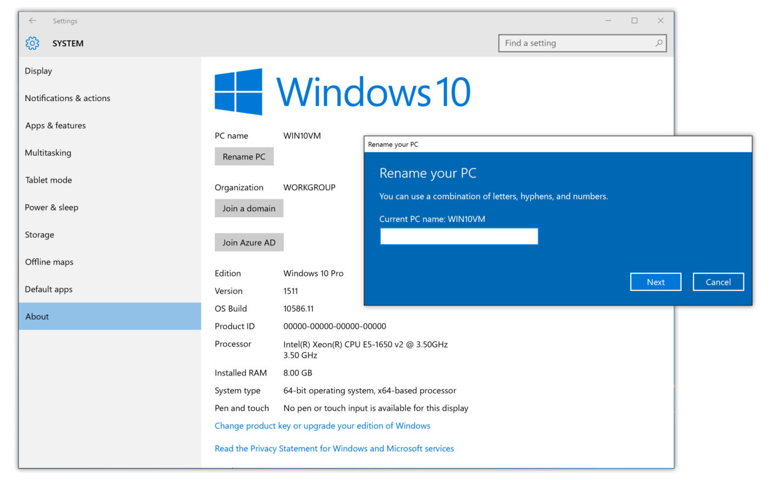Select the About section
Viewport: 771px width, 480px height.
coord(110,316)
